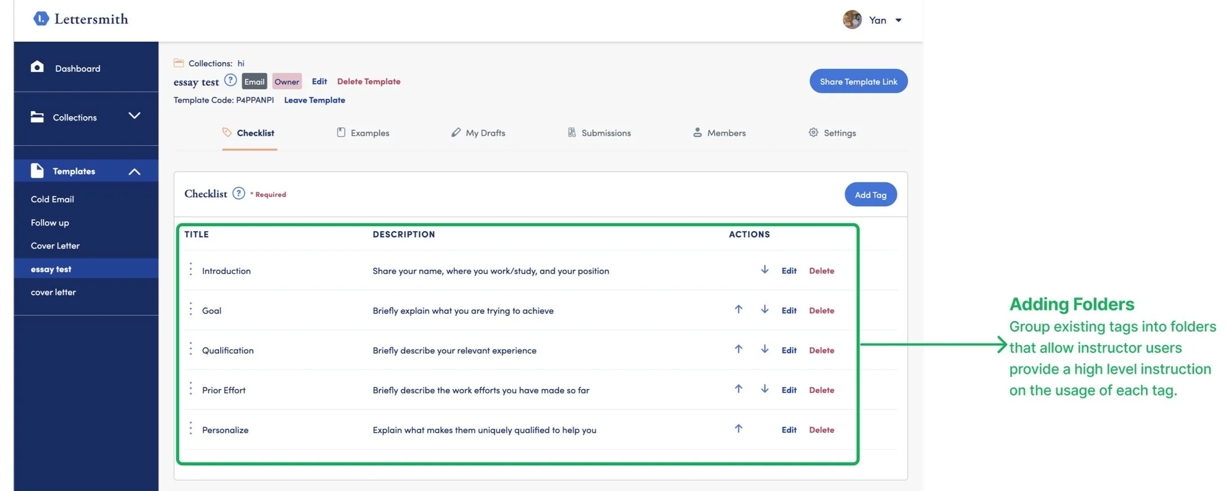Open the help icon beside essay test
This screenshot has height=491, width=1229.
(x=230, y=80)
